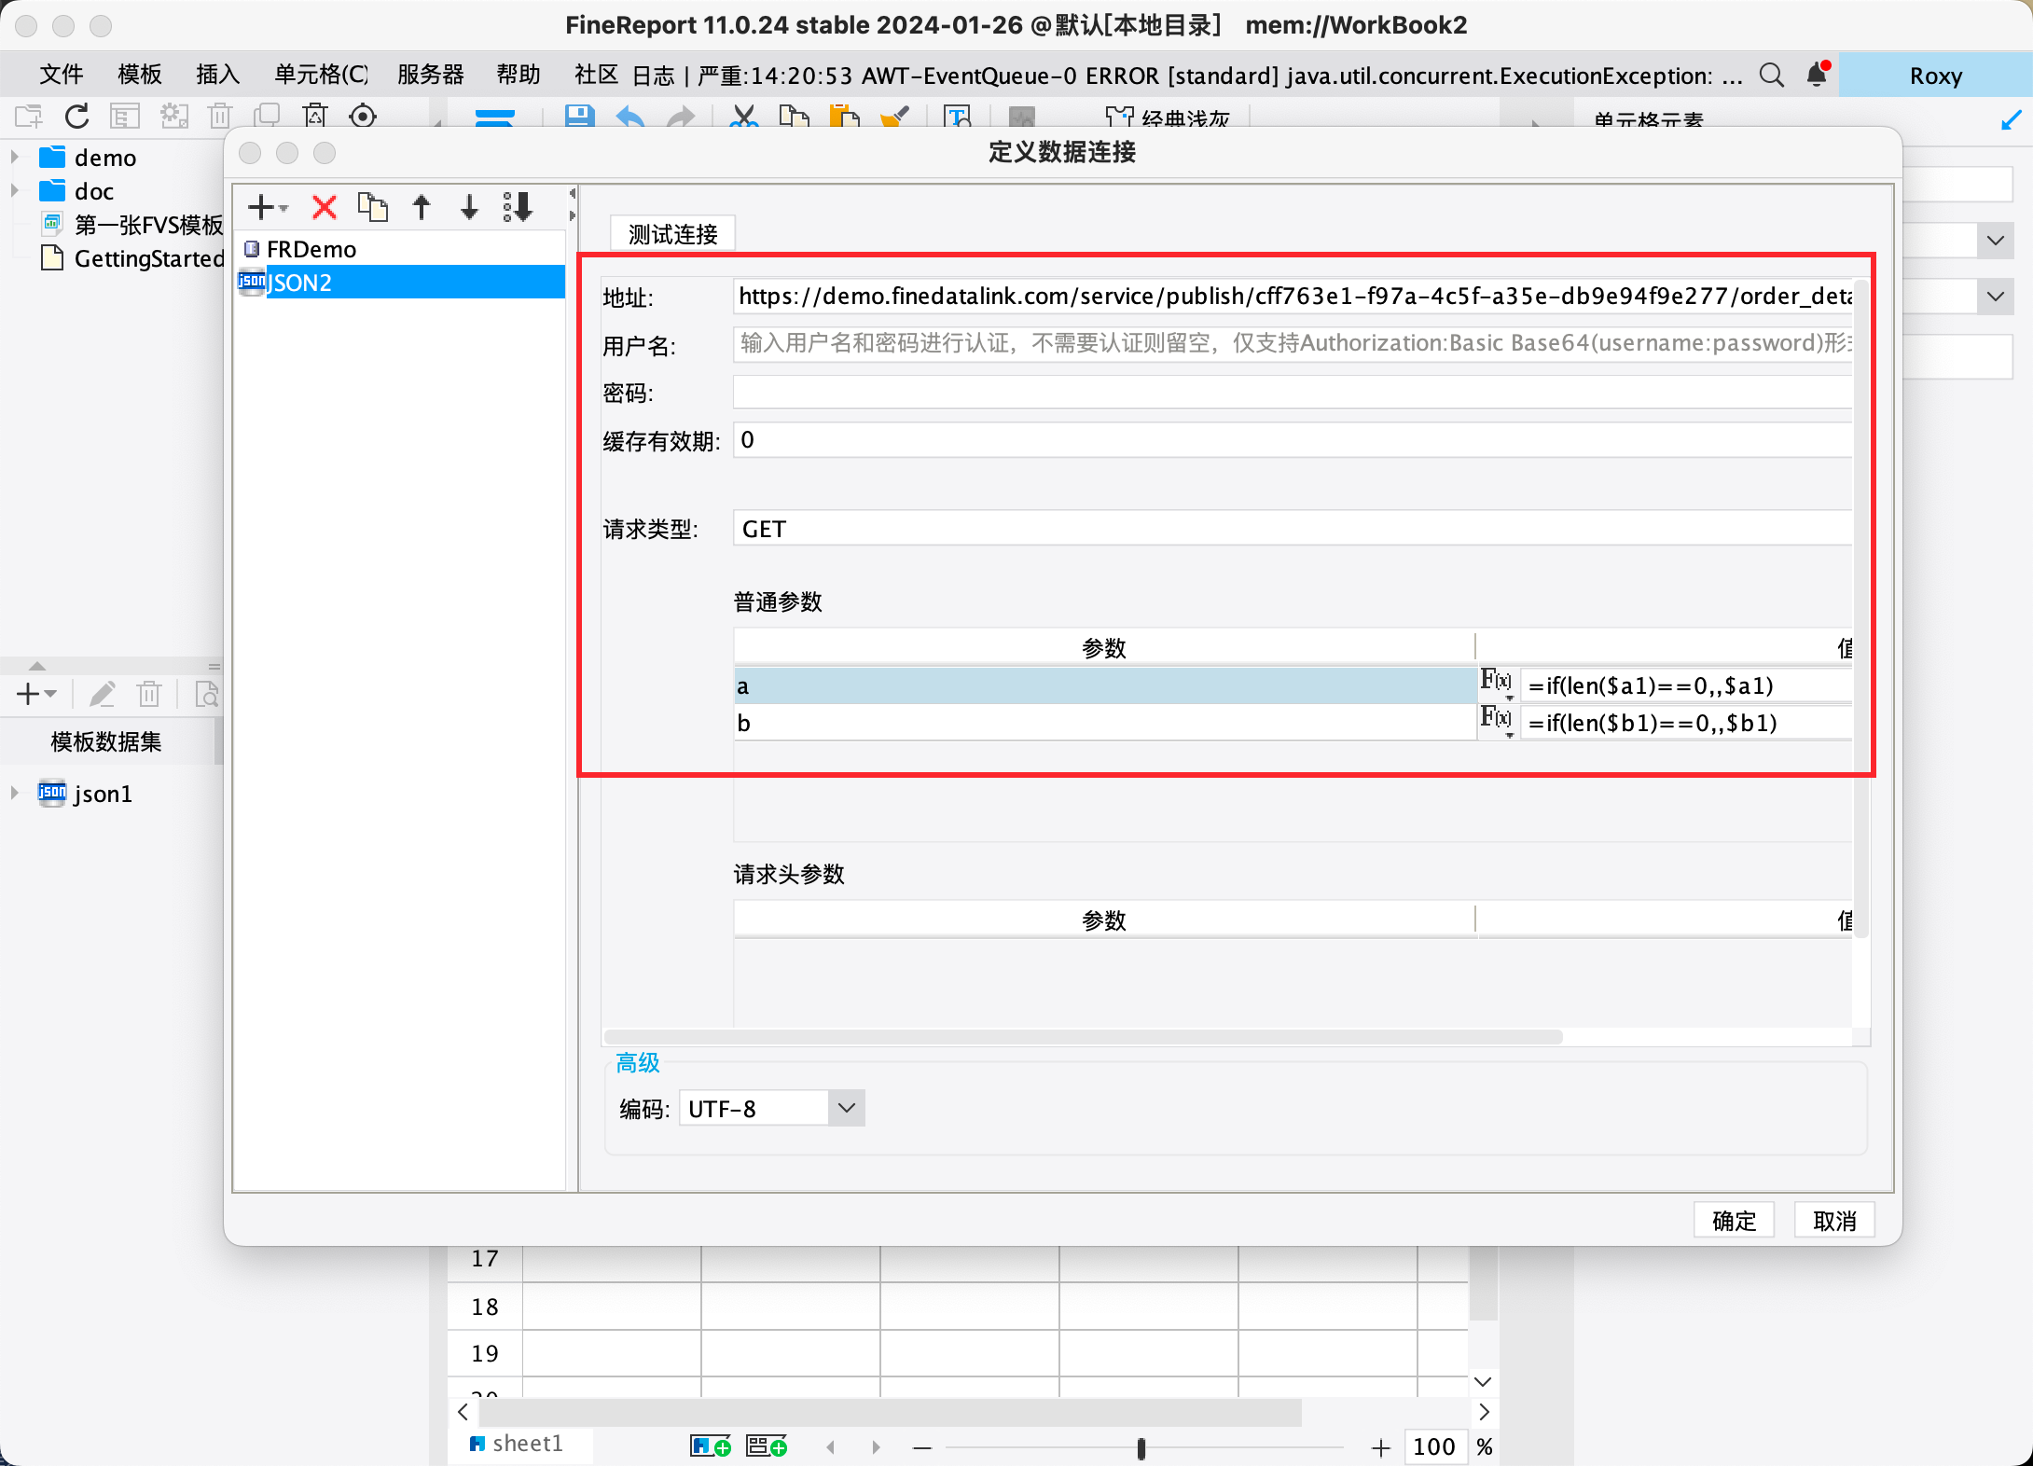
Task: Open formula editor for parameter a
Action: pyautogui.click(x=1497, y=684)
